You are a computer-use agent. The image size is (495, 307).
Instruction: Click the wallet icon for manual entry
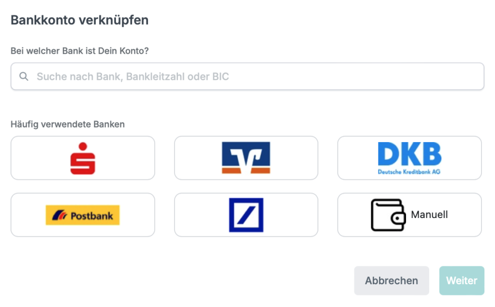click(x=388, y=215)
